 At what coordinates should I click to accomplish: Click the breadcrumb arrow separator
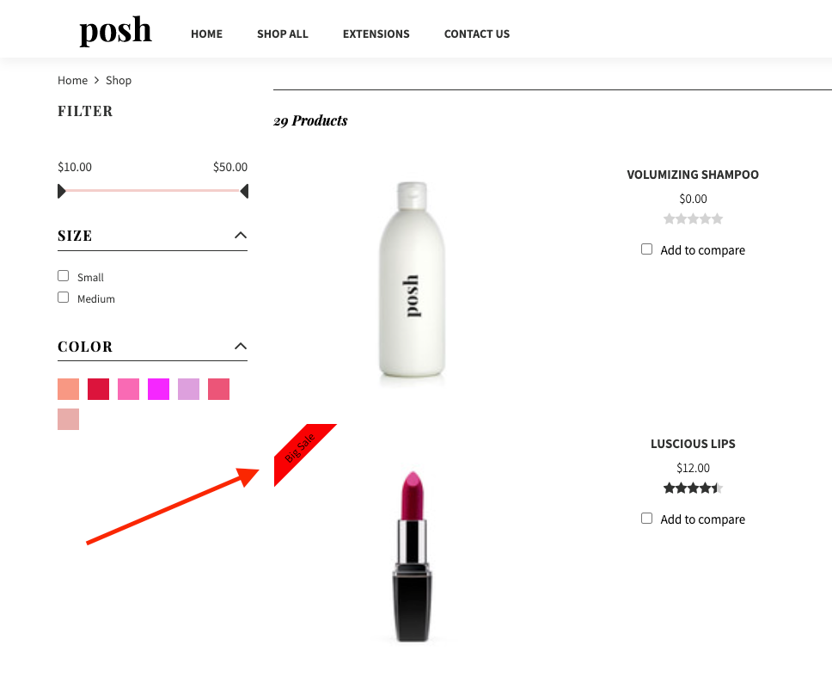click(x=96, y=80)
